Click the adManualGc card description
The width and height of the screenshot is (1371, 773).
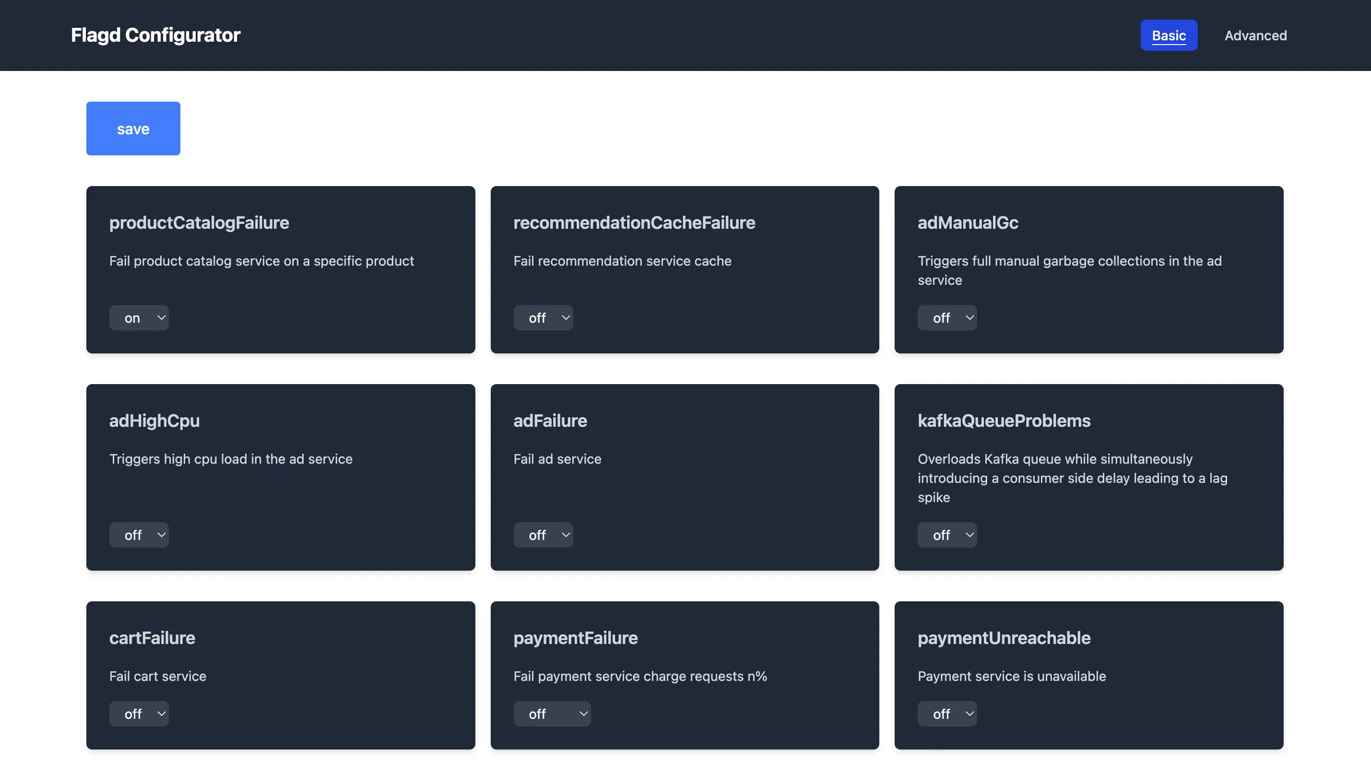click(1069, 270)
